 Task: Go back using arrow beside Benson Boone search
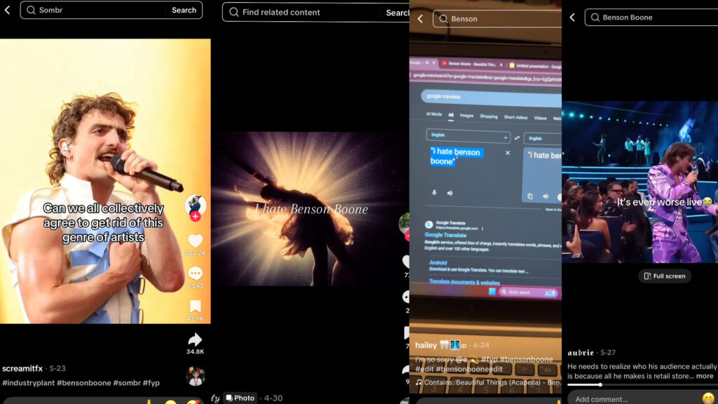[572, 18]
